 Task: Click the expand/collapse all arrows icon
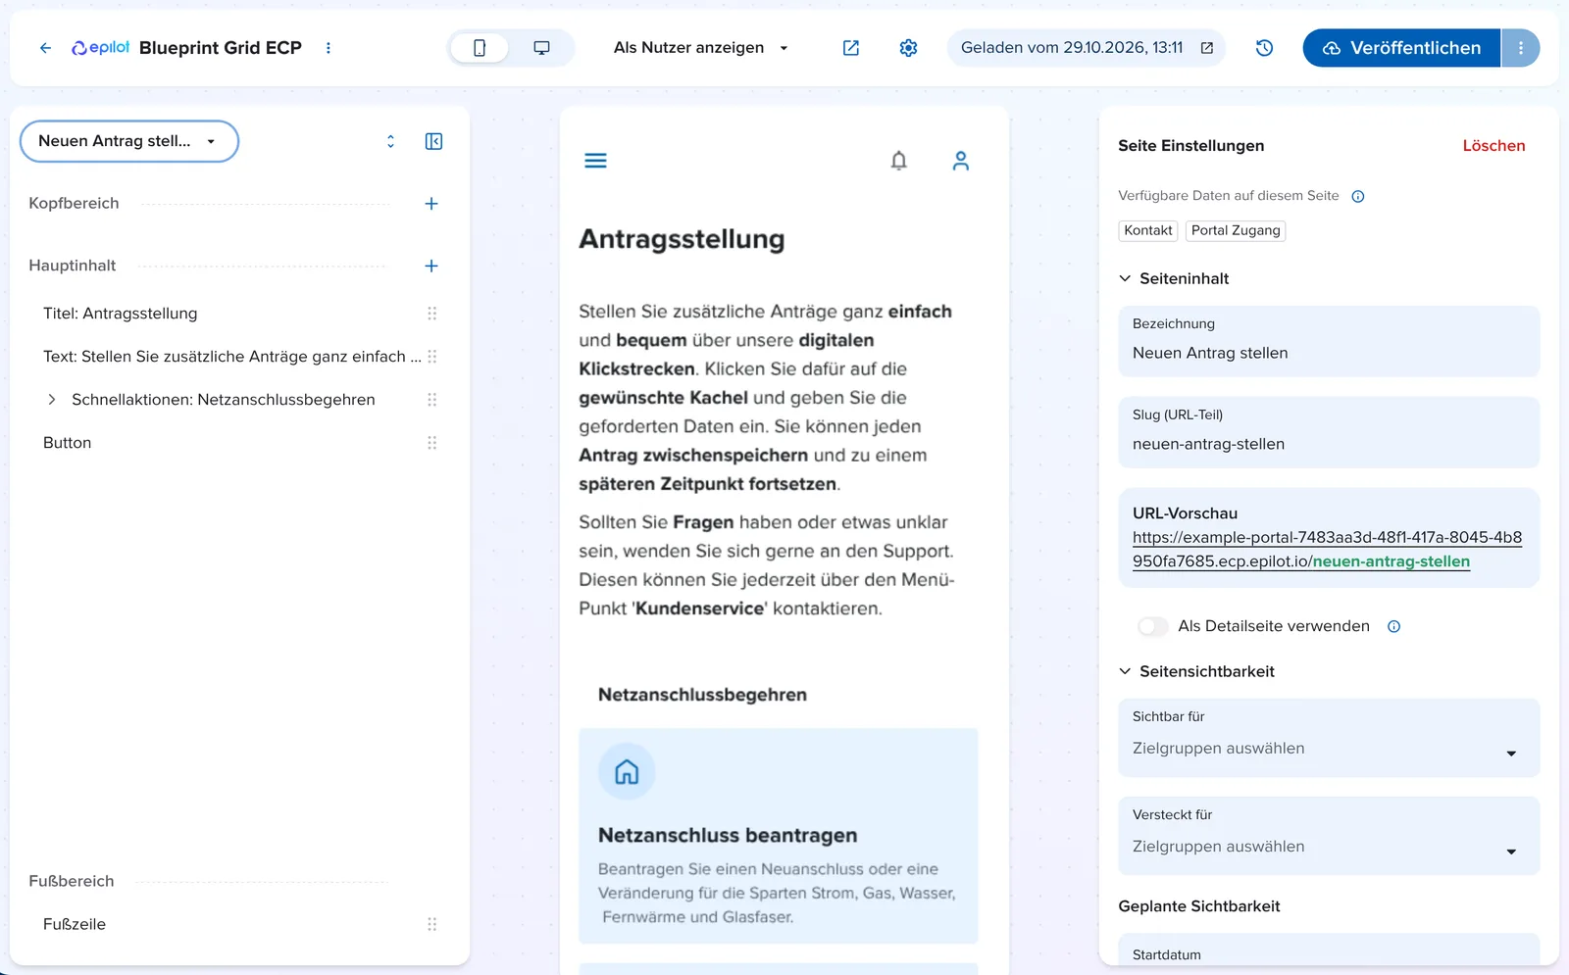pyautogui.click(x=390, y=141)
